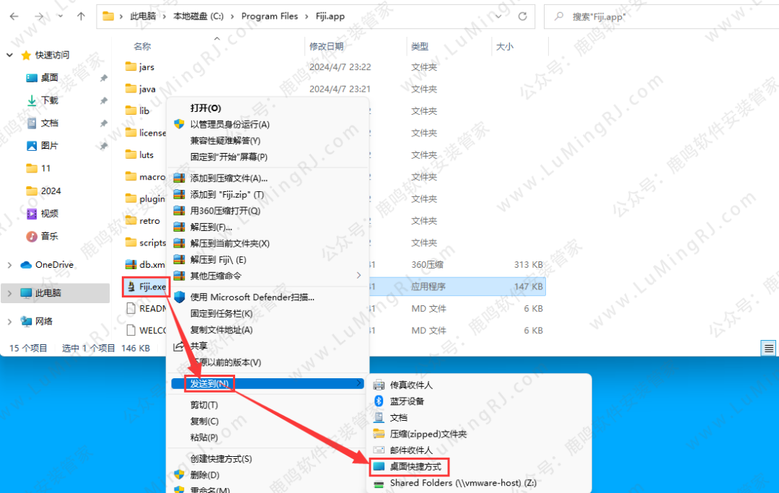Open the 其他压缩命令 submenu arrow

click(359, 275)
